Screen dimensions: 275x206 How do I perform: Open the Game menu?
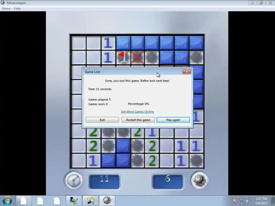[6, 9]
